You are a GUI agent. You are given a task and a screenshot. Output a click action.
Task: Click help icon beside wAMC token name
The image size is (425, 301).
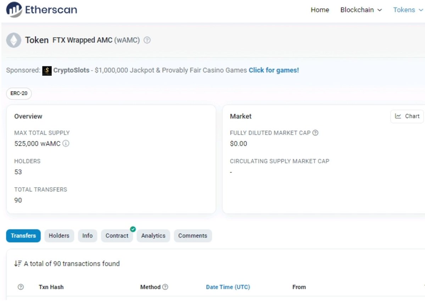click(147, 40)
